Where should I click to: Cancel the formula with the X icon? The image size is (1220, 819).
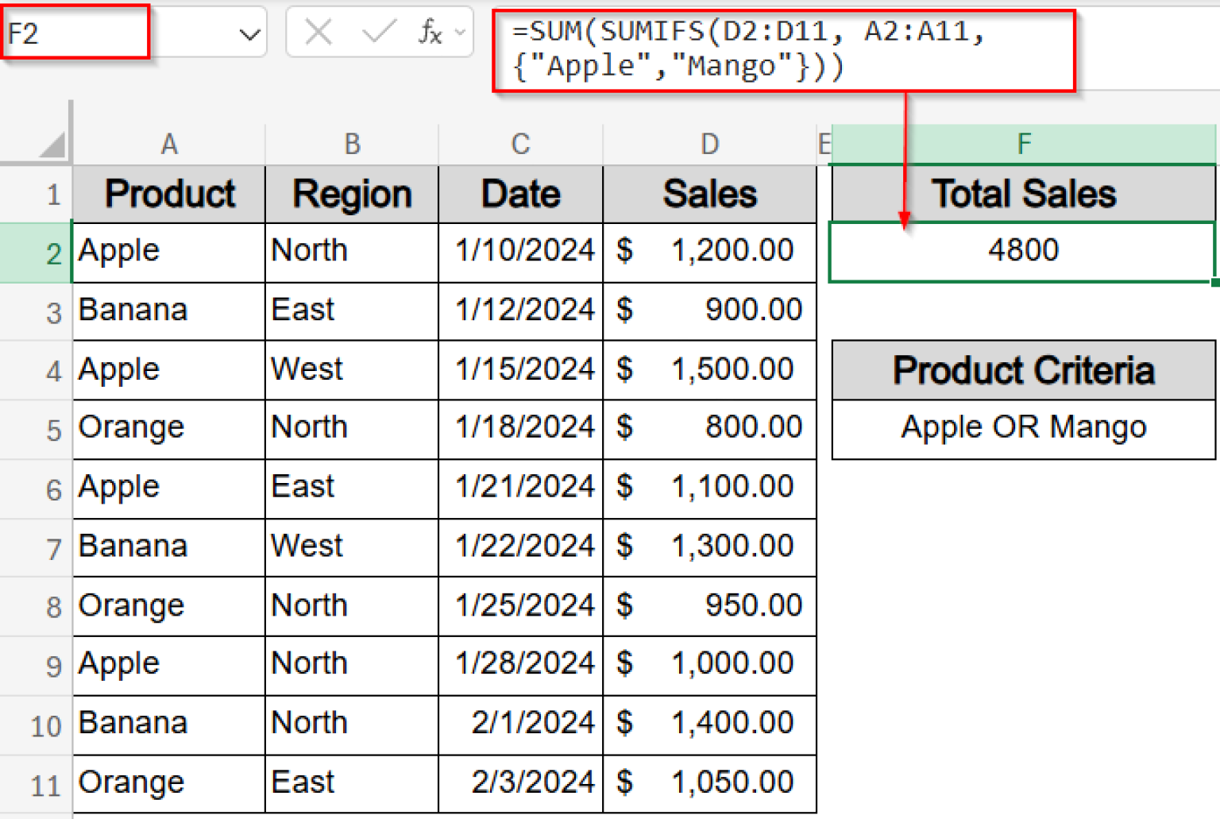tap(319, 33)
